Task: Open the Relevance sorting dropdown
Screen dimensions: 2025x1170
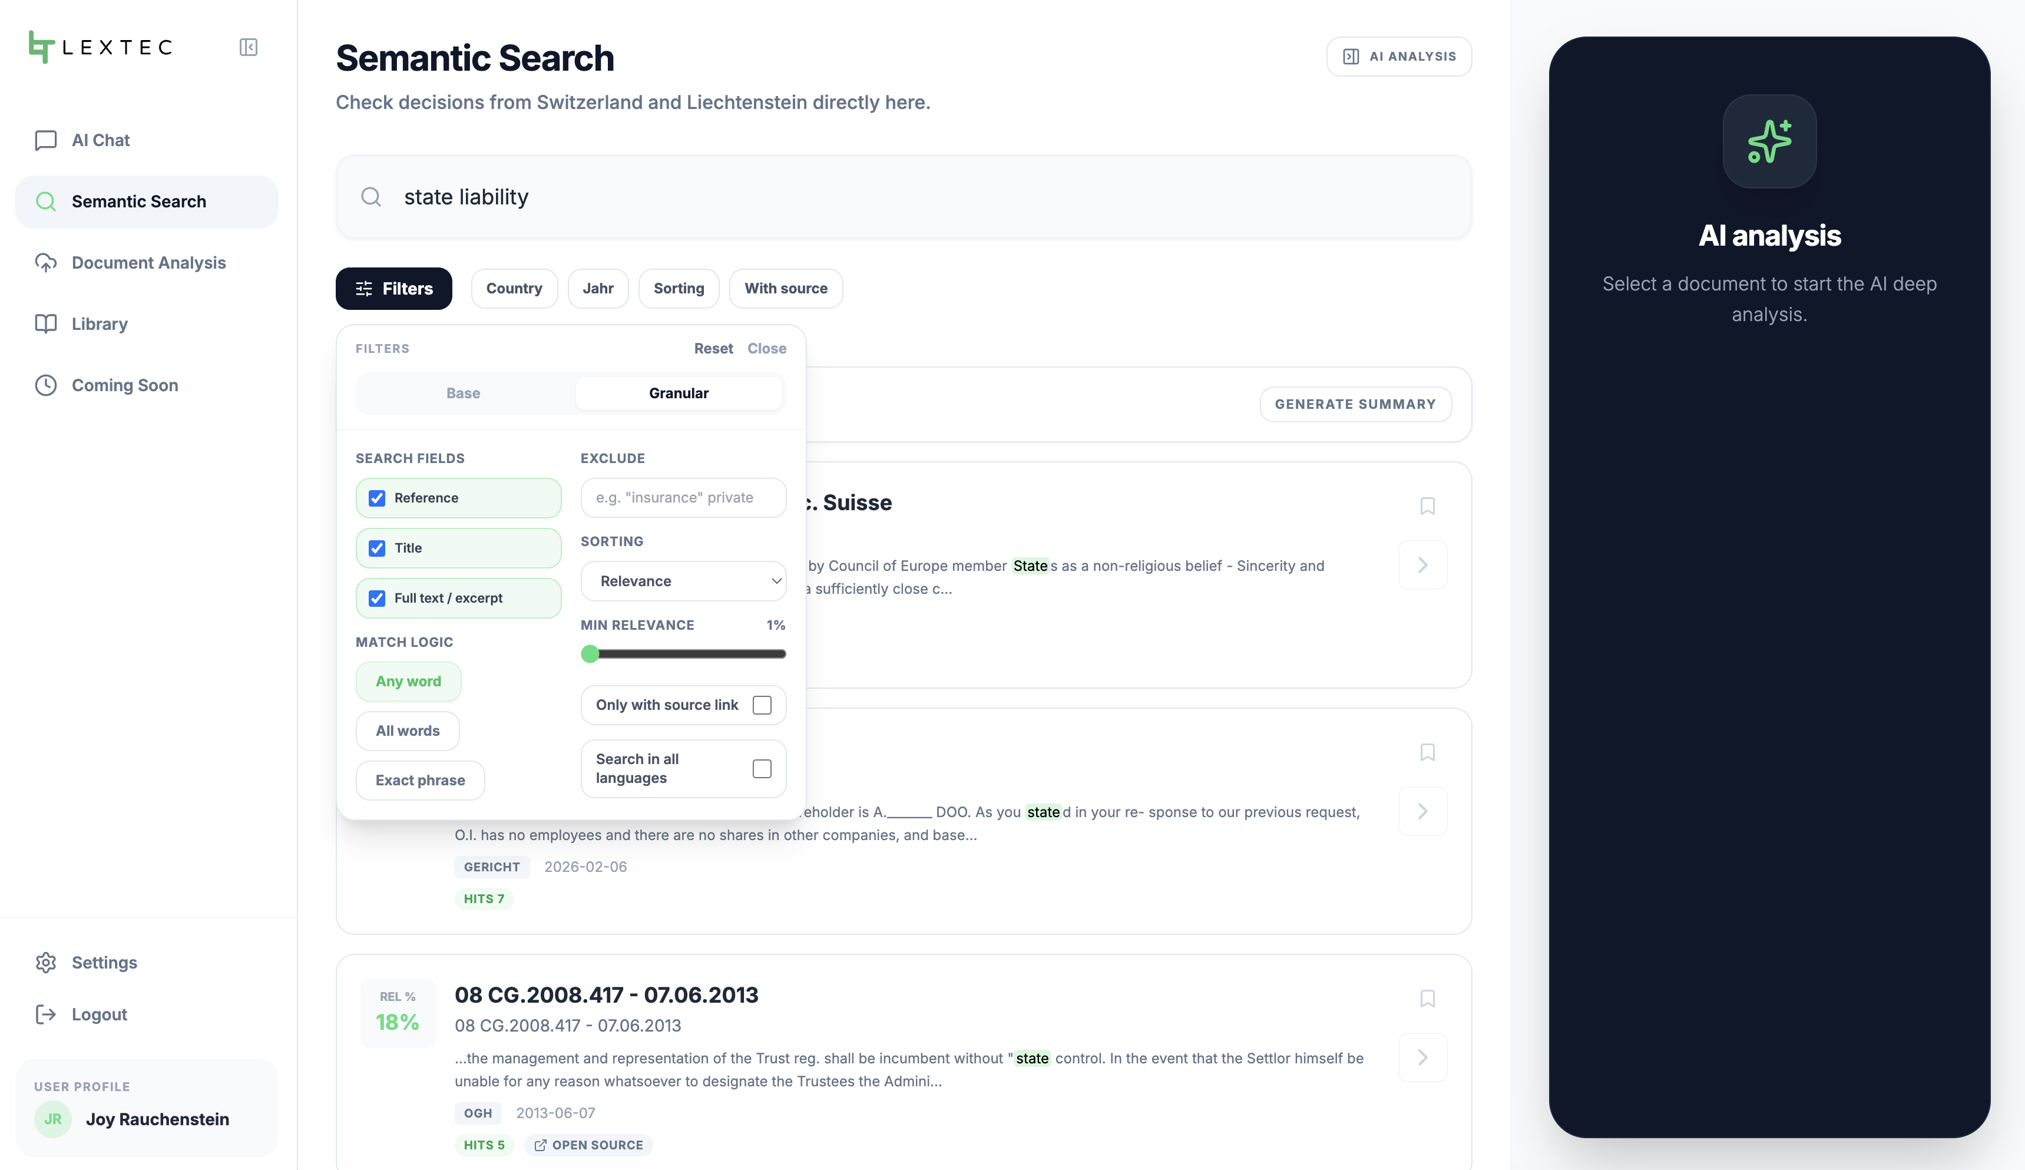Action: pyautogui.click(x=684, y=581)
